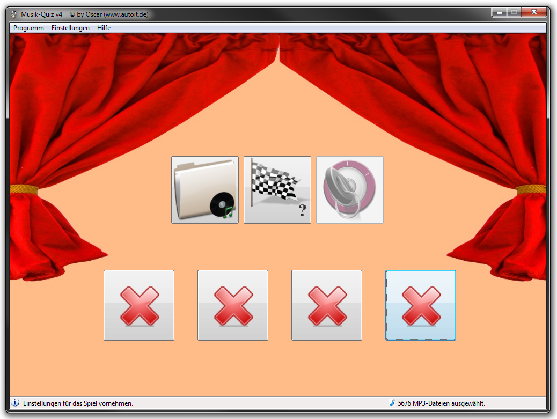Click the third red X answer button
Screen dimensions: 557x419
[327, 305]
